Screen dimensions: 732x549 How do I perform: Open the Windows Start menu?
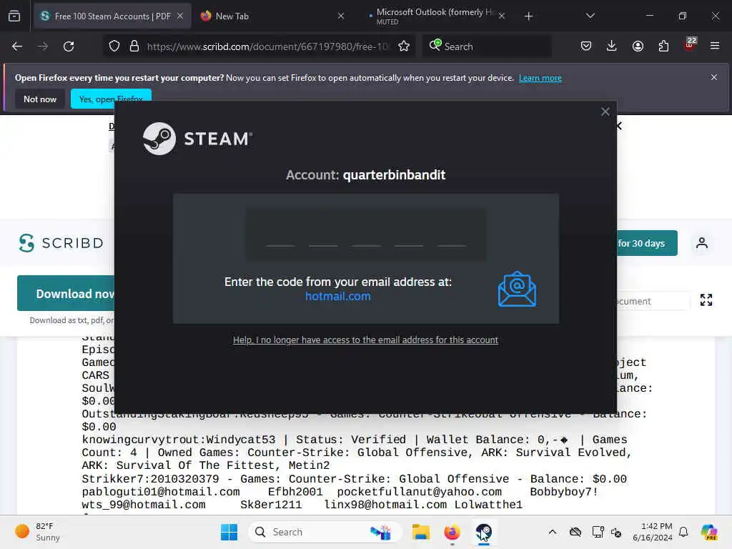click(229, 532)
